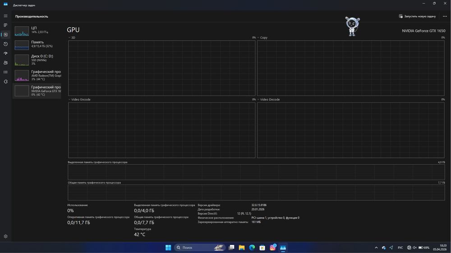This screenshot has height=253, width=451.
Task: Click inside the Video Decode graph
Action: point(350,130)
